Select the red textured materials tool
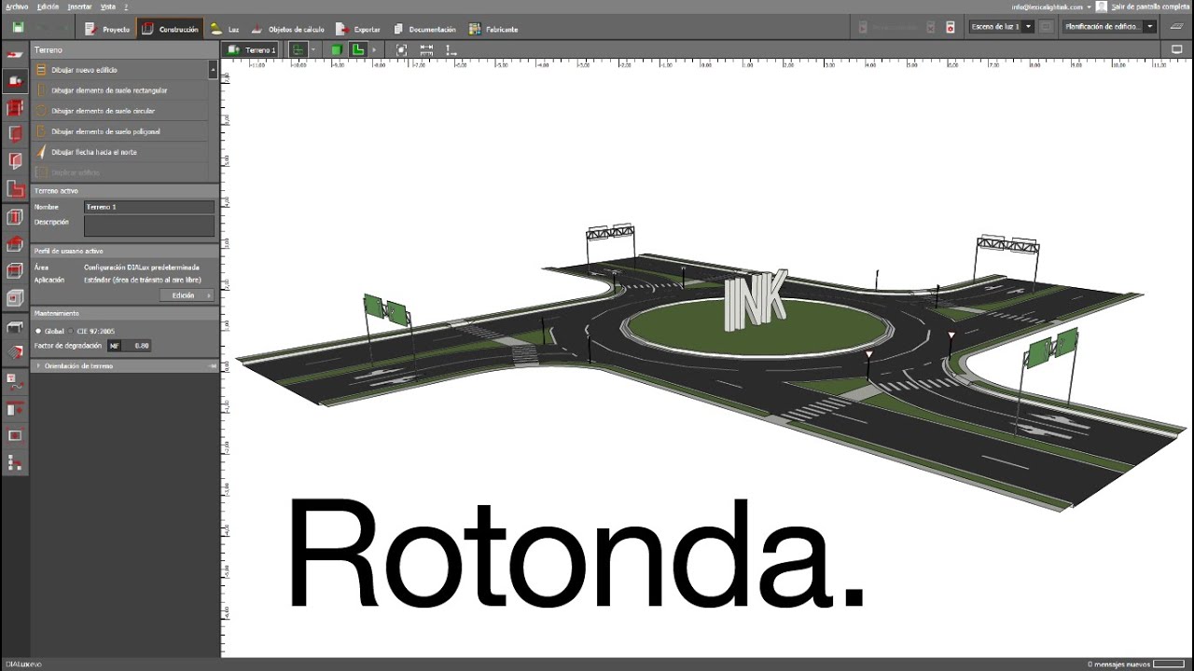The image size is (1194, 671). point(14,352)
